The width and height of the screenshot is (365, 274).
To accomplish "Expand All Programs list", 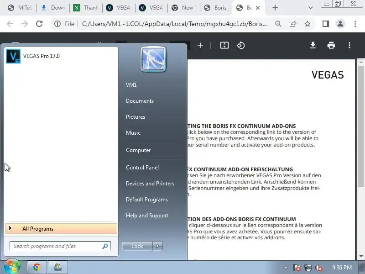I will (x=61, y=229).
